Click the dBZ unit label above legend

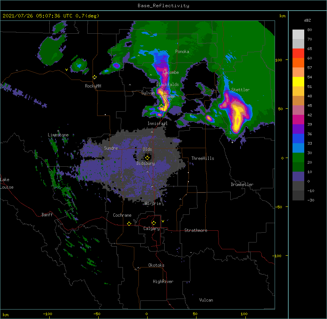[x=307, y=20]
